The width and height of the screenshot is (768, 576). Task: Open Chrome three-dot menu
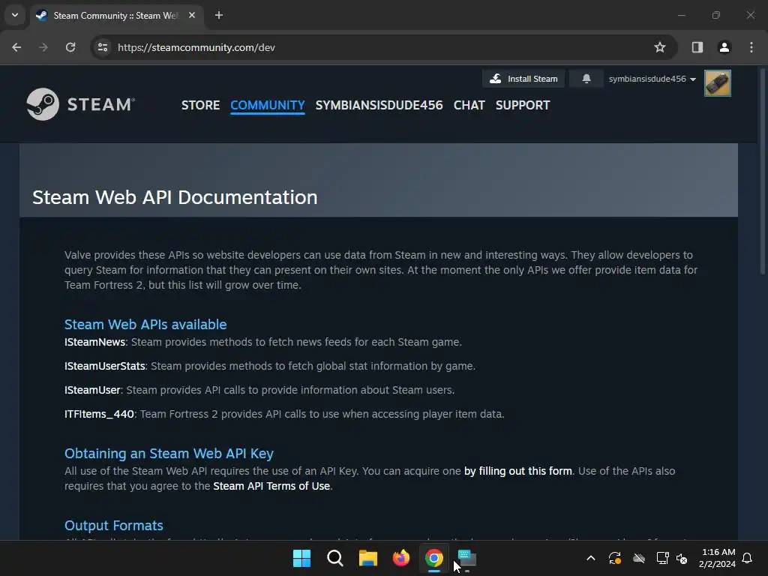click(x=751, y=47)
